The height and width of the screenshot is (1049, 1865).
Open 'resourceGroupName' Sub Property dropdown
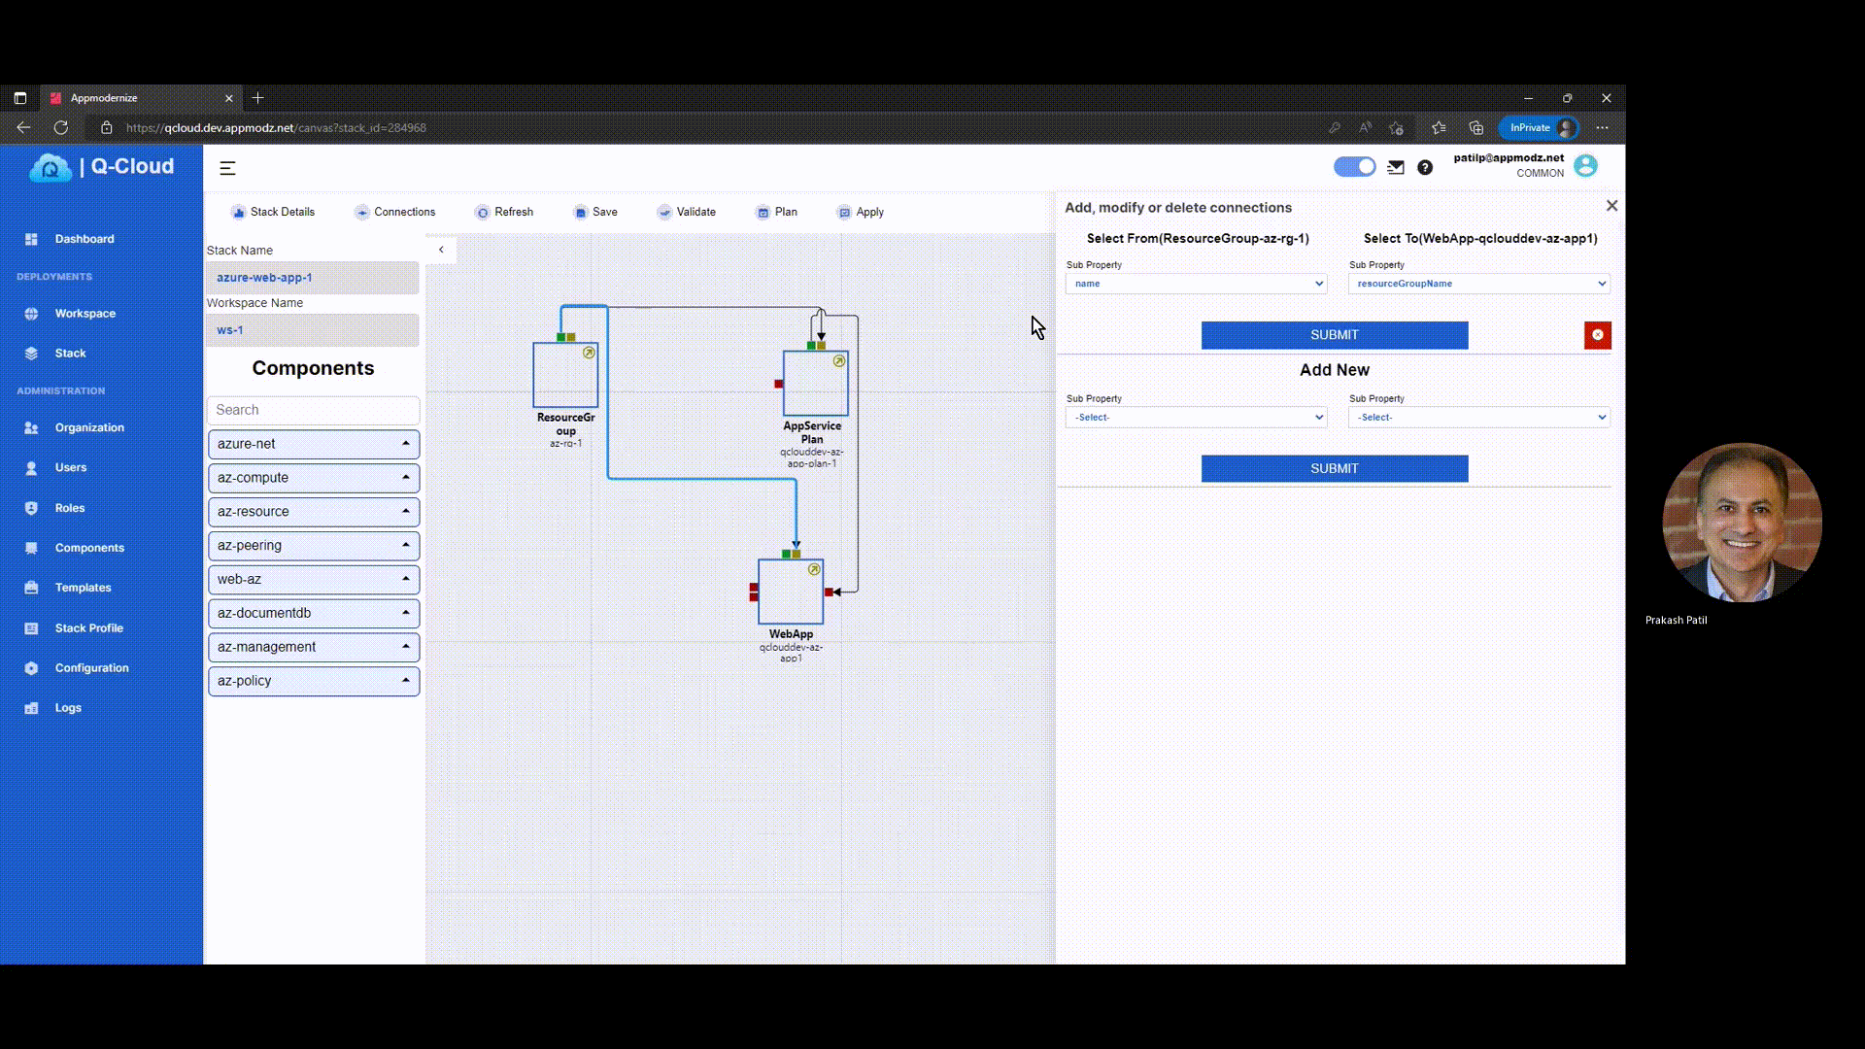pyautogui.click(x=1479, y=284)
